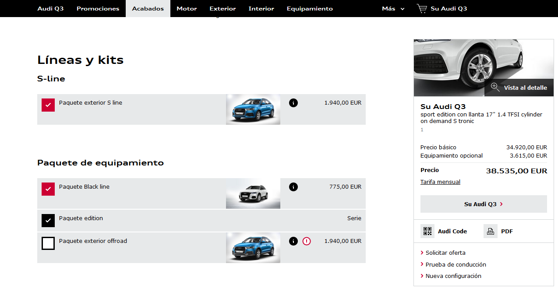Screen dimensions: 558x288
Task: Click the Audi Code QR icon
Action: coord(427,231)
